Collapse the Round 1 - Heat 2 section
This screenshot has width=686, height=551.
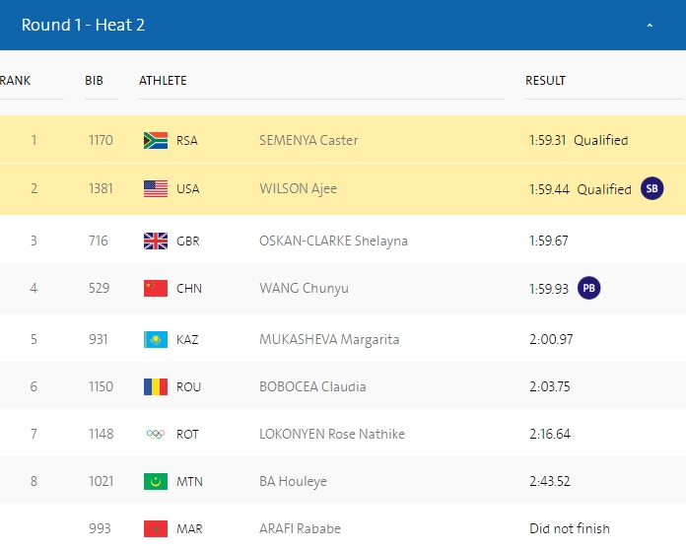[x=650, y=26]
